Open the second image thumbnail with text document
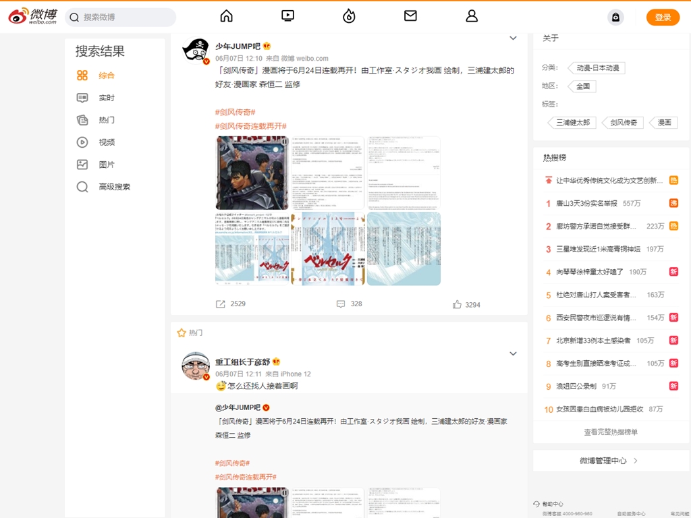 pyautogui.click(x=328, y=173)
